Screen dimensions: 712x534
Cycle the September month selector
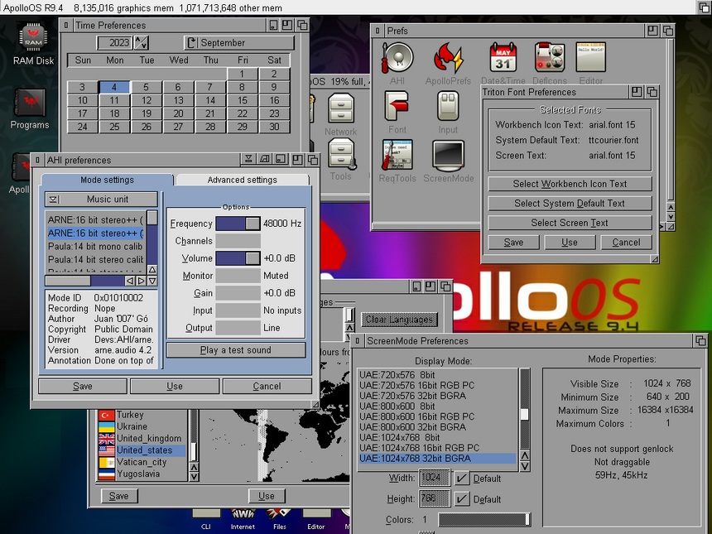[x=239, y=43]
